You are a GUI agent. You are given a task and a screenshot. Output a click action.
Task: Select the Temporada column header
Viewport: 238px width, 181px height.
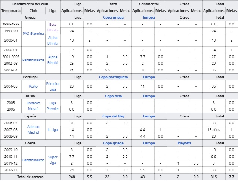click(11, 11)
